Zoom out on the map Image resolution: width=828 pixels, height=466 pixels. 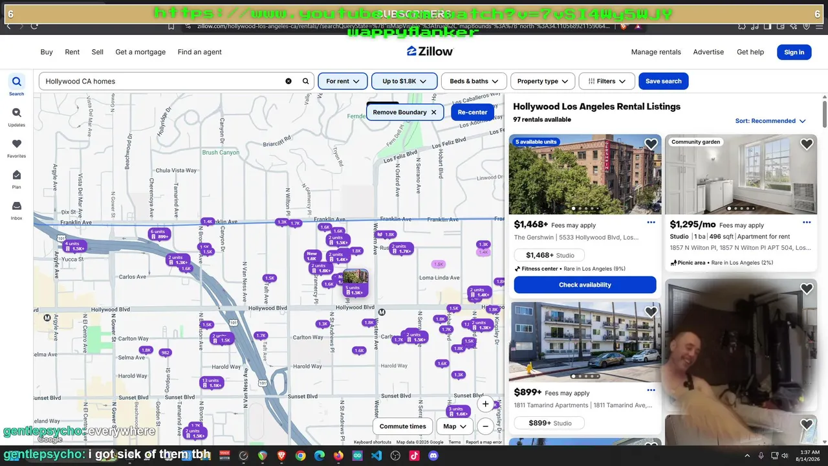[x=485, y=427]
